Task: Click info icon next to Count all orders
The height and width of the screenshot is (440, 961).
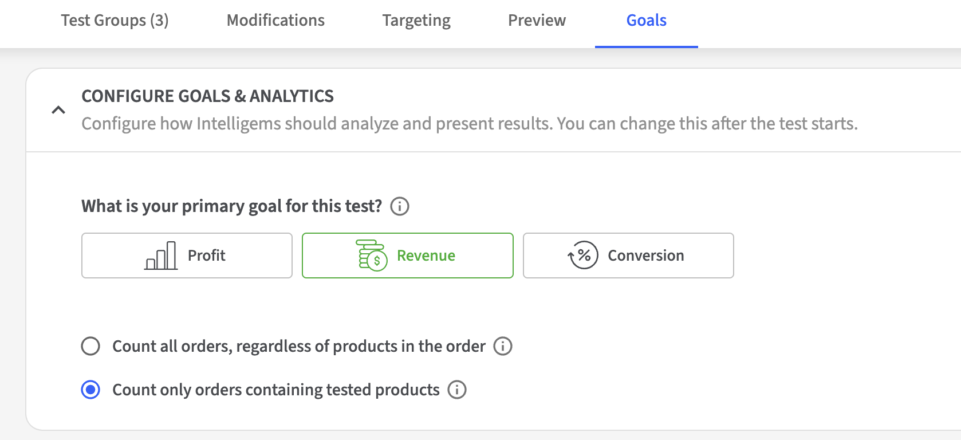Action: coord(503,346)
